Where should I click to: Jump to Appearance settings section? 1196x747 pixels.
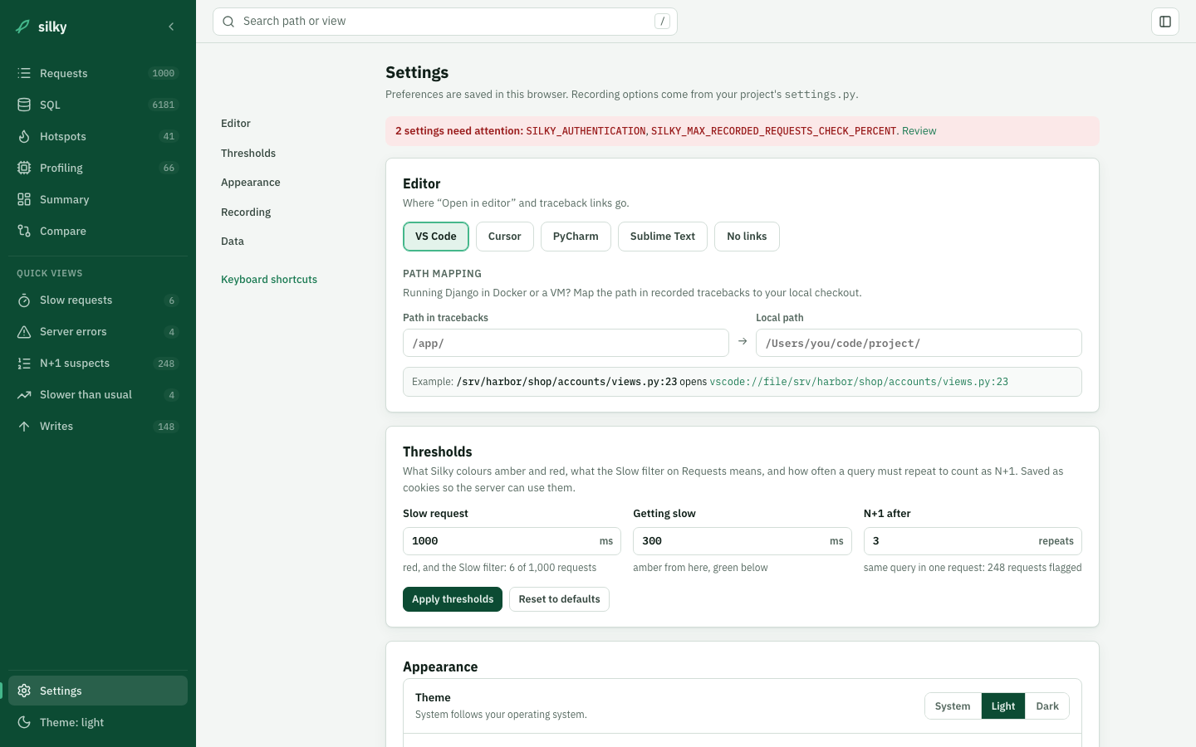(251, 183)
